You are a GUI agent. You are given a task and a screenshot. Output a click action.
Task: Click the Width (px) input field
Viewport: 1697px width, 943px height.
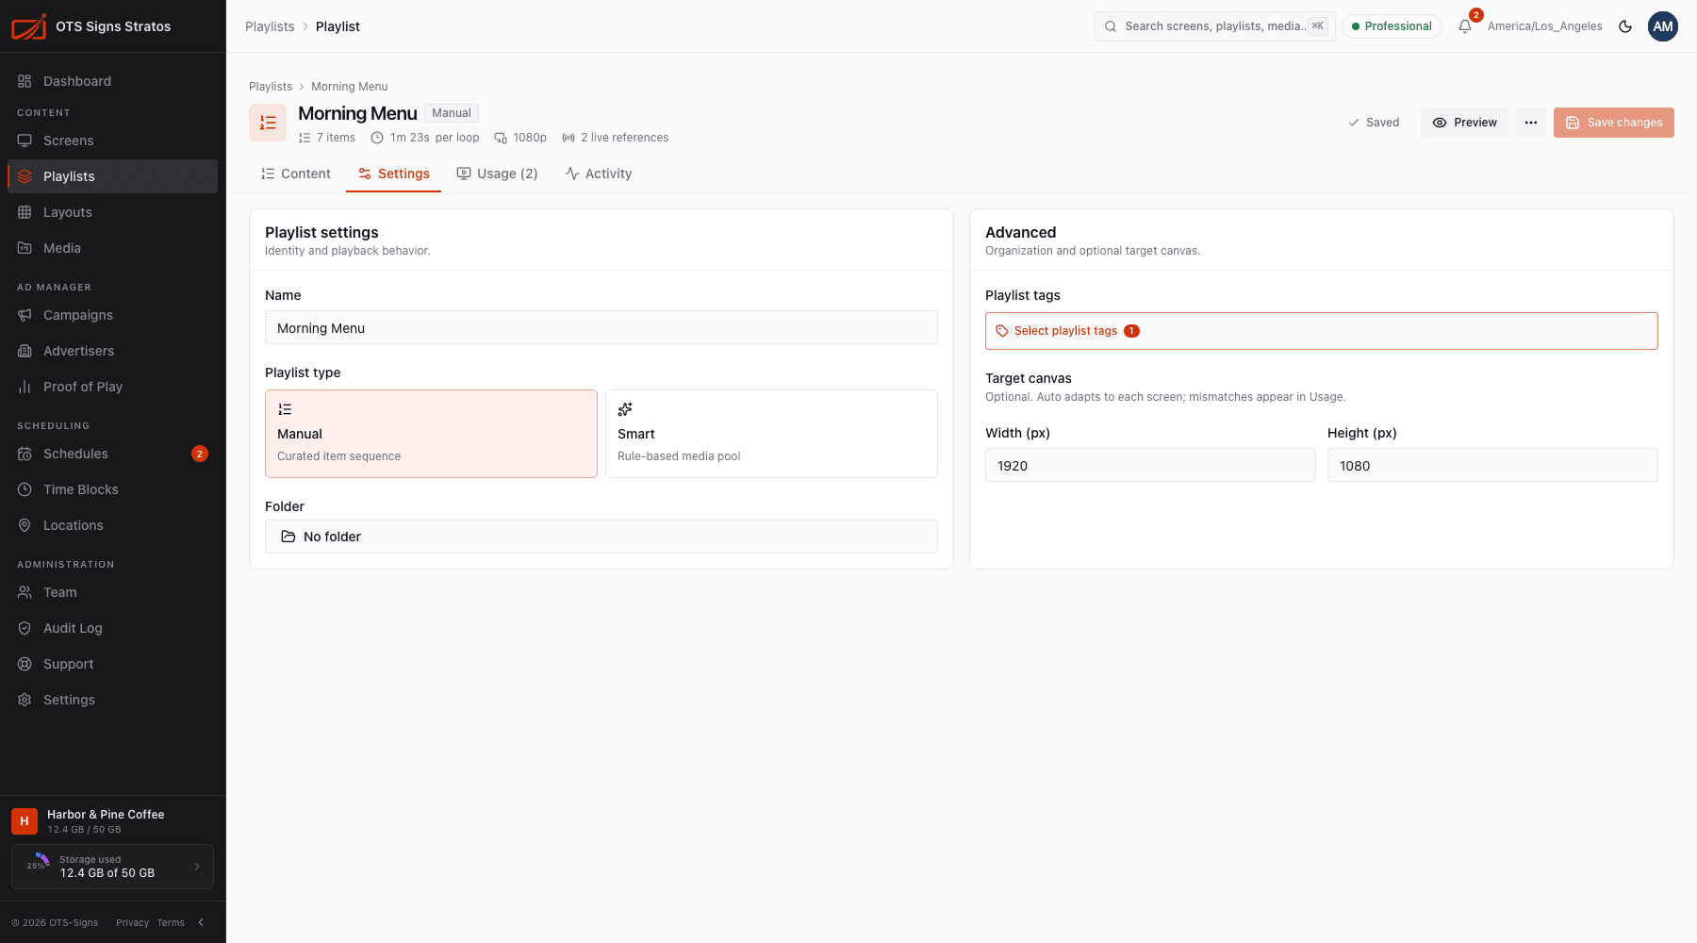click(1150, 465)
